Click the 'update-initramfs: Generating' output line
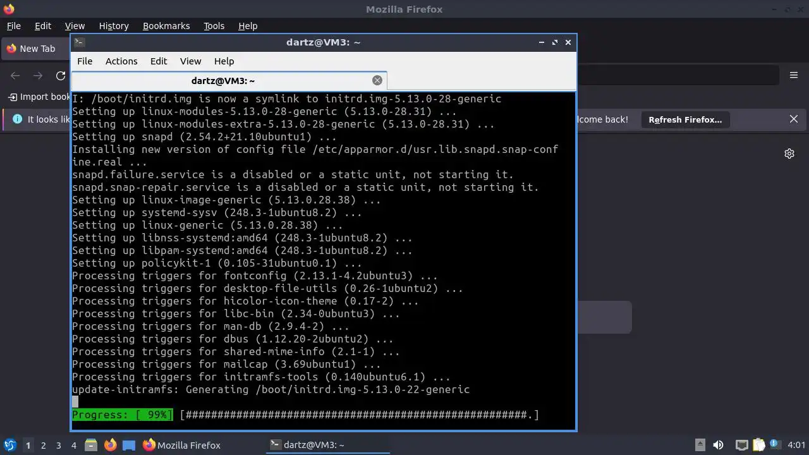The image size is (809, 455). (271, 389)
